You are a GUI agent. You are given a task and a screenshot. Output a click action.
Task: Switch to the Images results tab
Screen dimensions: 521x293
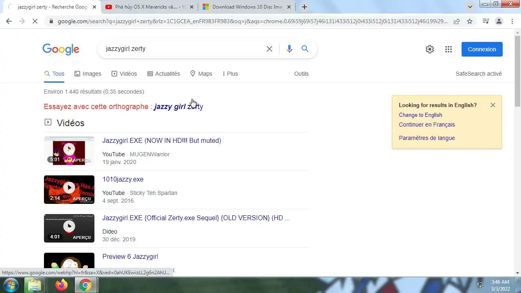pyautogui.click(x=88, y=74)
